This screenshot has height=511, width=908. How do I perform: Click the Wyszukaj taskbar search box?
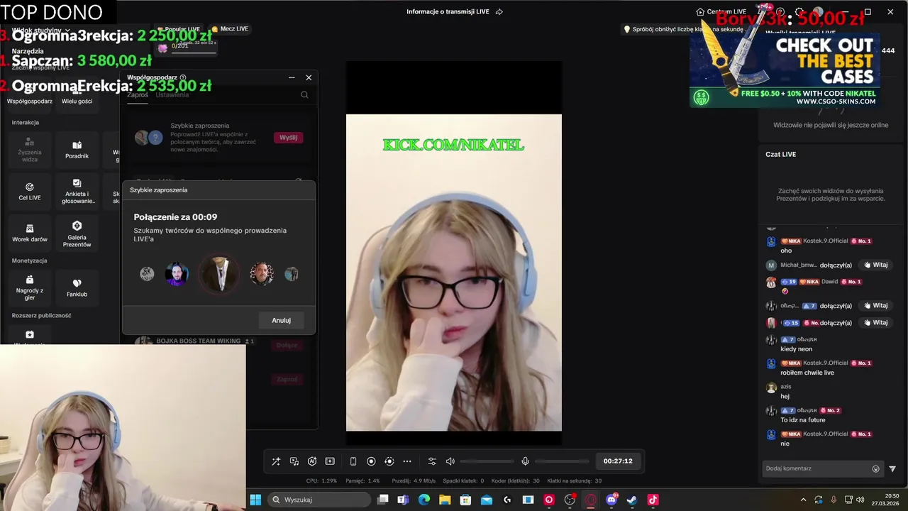pyautogui.click(x=319, y=500)
